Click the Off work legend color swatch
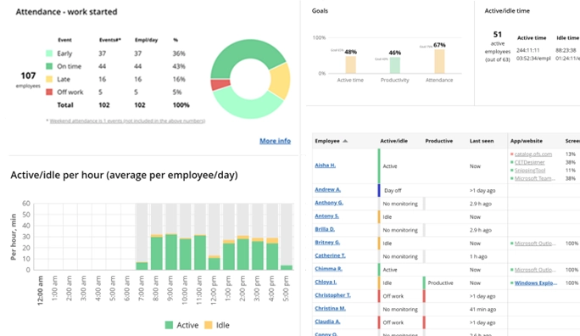 49,92
